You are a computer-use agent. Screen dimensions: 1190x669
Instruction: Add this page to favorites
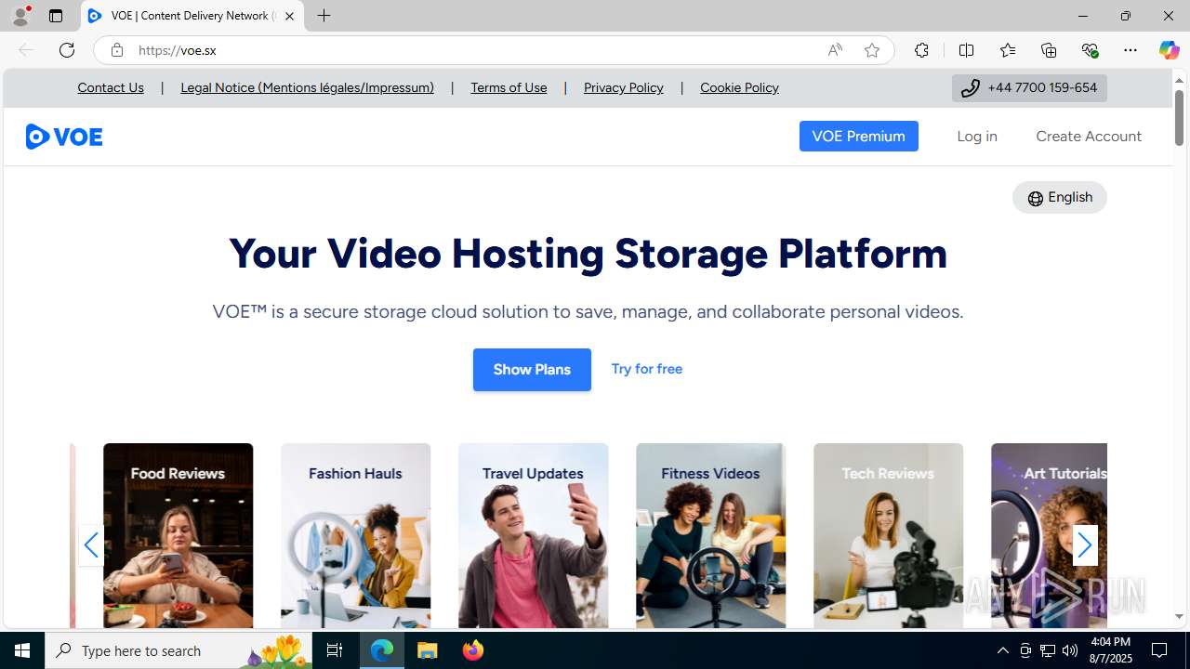[871, 50]
